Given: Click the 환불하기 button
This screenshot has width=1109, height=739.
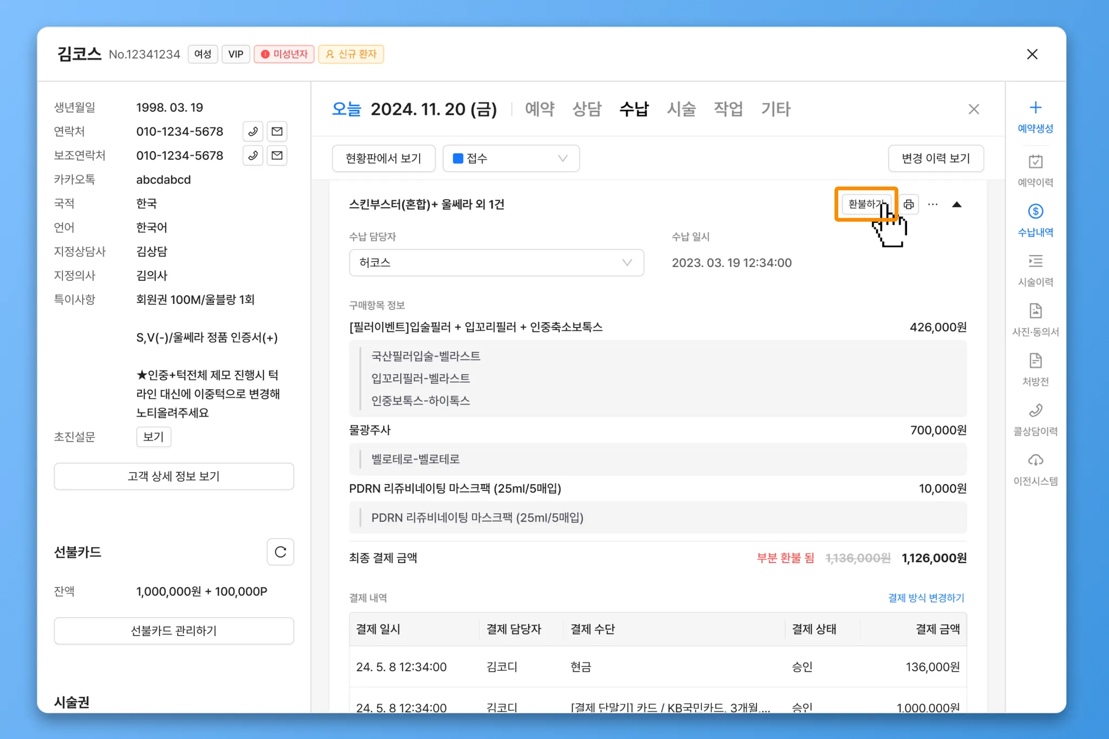Looking at the screenshot, I should click(865, 204).
